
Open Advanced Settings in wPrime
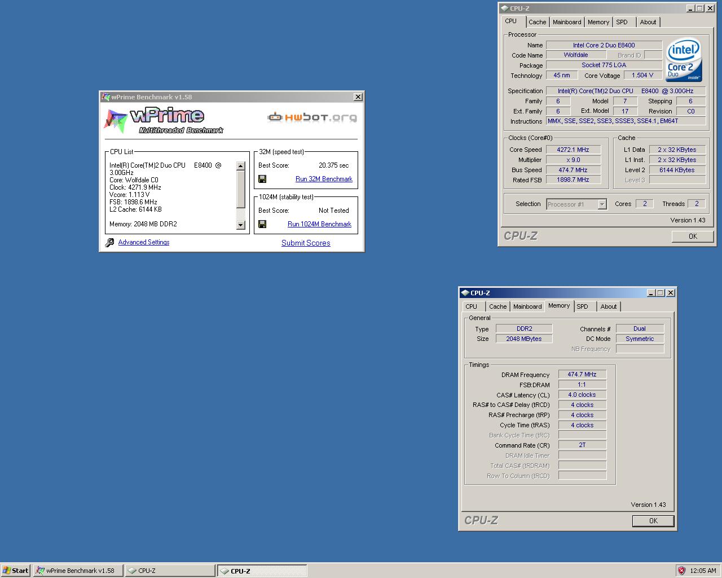(144, 242)
